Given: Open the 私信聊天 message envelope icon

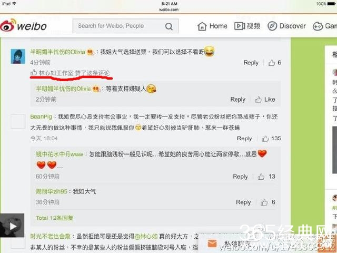Looking at the screenshot, I should (x=212, y=244).
